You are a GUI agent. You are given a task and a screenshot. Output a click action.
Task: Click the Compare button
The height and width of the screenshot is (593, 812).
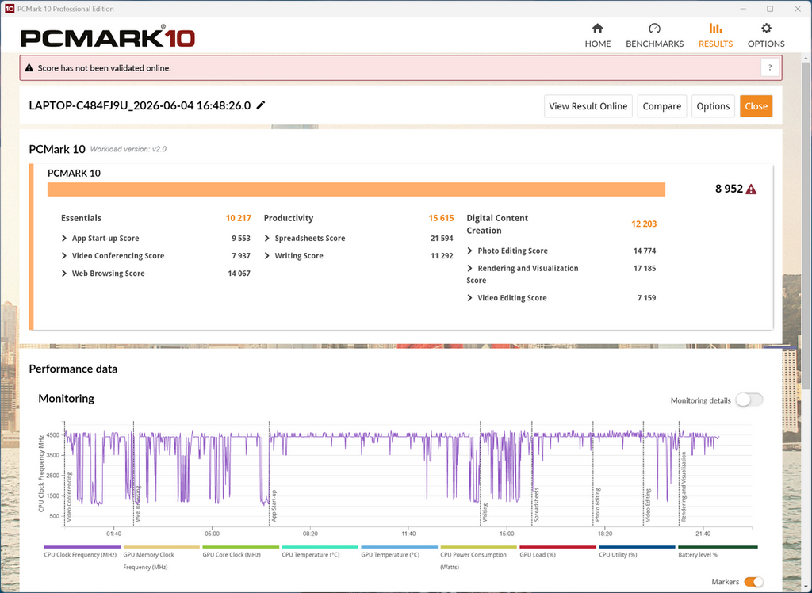662,106
